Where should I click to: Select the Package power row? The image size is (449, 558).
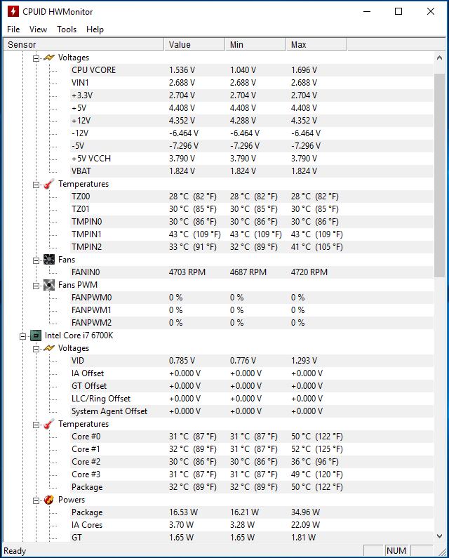pyautogui.click(x=252, y=512)
